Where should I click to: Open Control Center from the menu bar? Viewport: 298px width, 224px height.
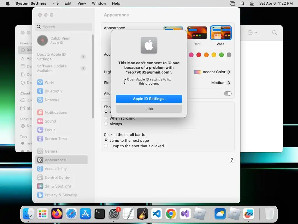point(252,3)
